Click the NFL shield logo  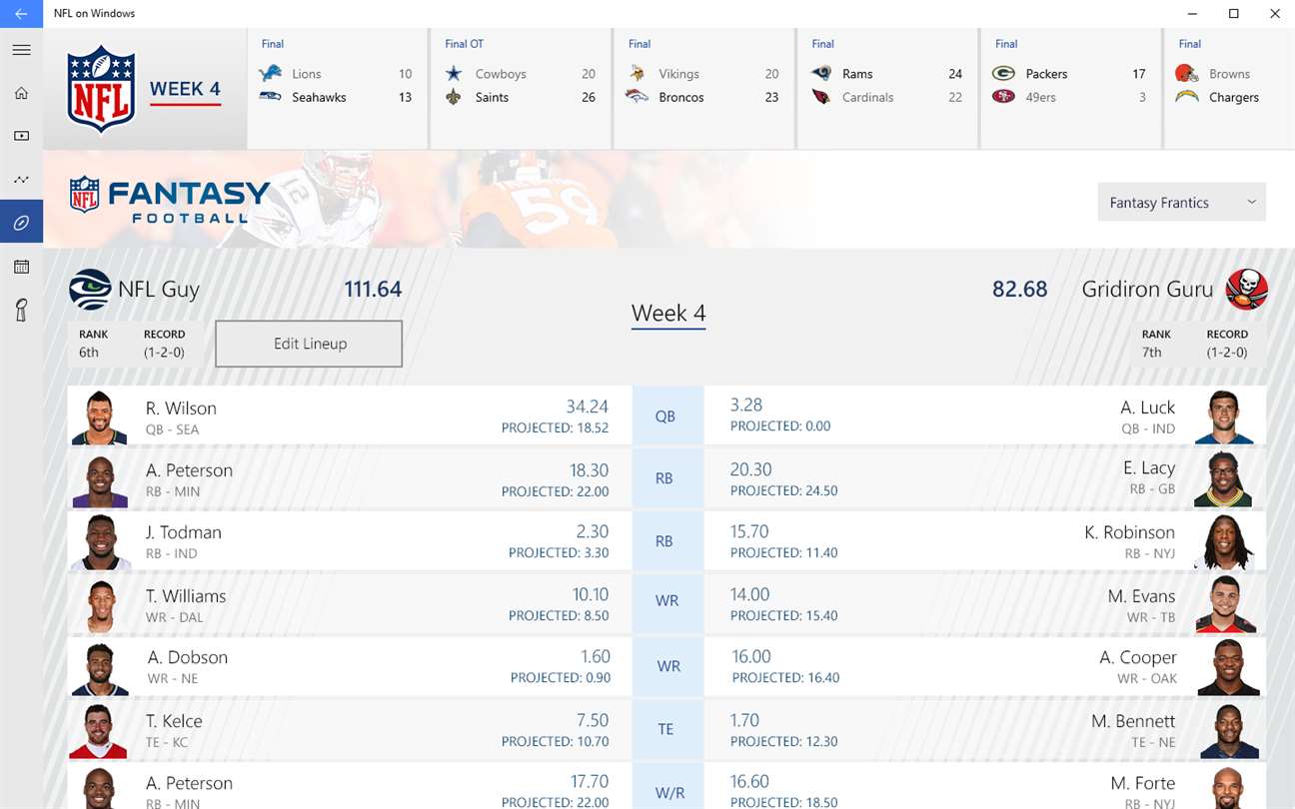(101, 89)
